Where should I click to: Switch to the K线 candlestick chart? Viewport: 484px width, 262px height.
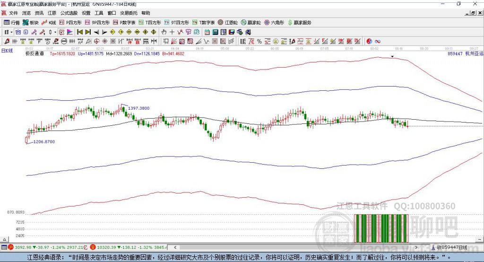point(50,23)
